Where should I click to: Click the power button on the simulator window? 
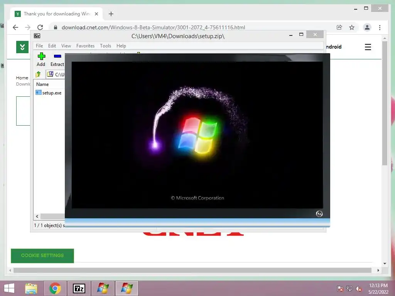(x=319, y=214)
